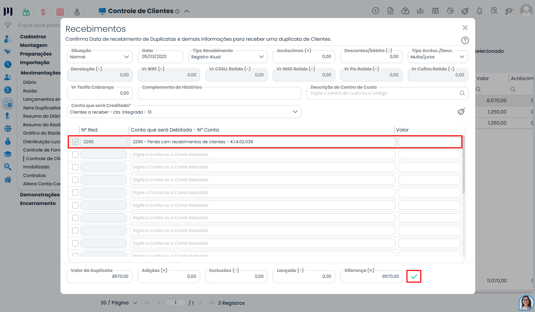This screenshot has height=312, width=535.
Task: Select Demonstrações in the sidebar
Action: [40, 195]
